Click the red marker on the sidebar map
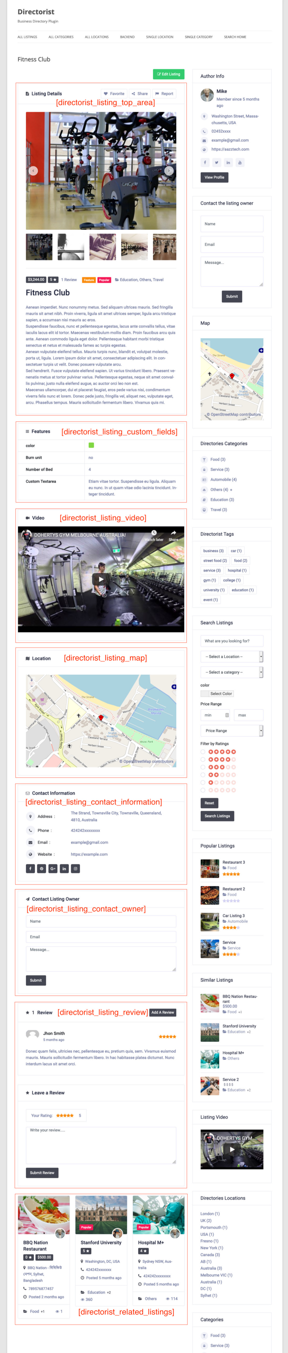This screenshot has width=288, height=1353. 232,376
